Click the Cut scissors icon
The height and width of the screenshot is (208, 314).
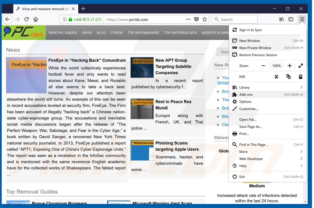276,77
